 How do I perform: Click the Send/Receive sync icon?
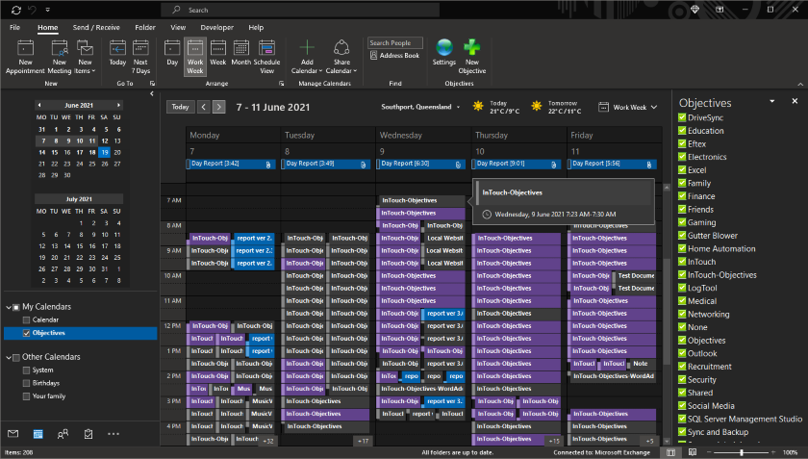[x=16, y=10]
